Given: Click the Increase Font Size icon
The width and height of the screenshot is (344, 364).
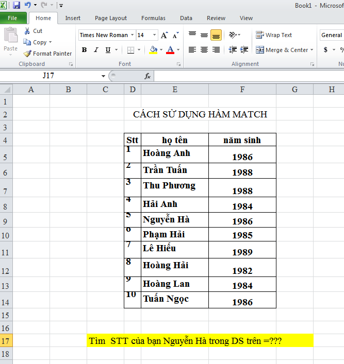Looking at the screenshot, I should (165, 35).
